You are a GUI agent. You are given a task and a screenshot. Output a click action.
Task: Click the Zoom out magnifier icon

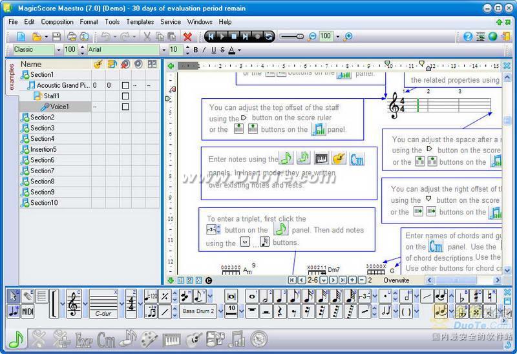pyautogui.click(x=311, y=36)
